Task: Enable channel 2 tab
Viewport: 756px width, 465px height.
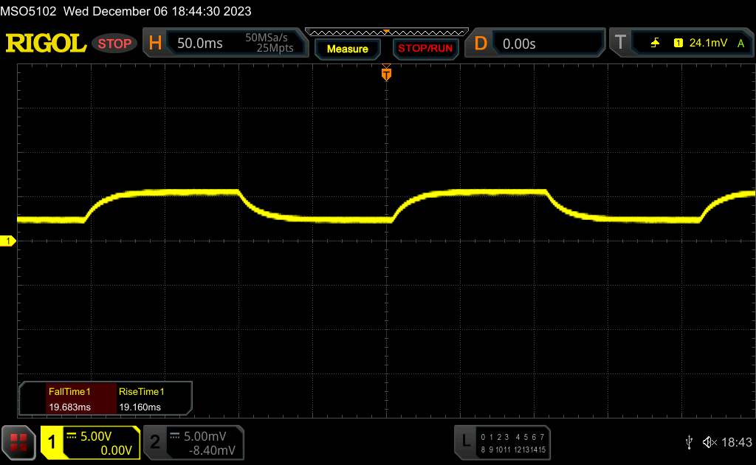Action: [155, 442]
